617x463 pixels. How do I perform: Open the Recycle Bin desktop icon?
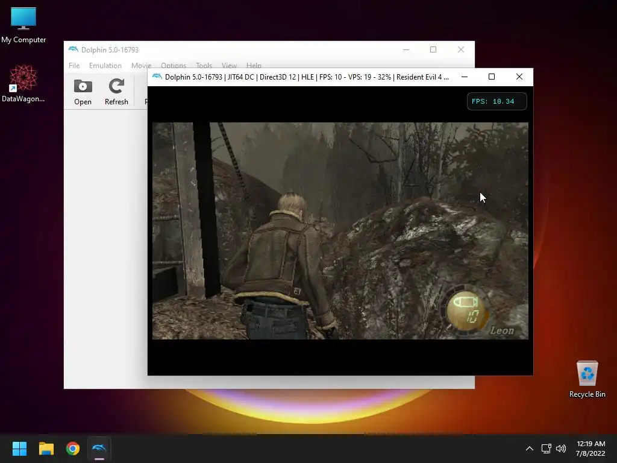tap(587, 379)
